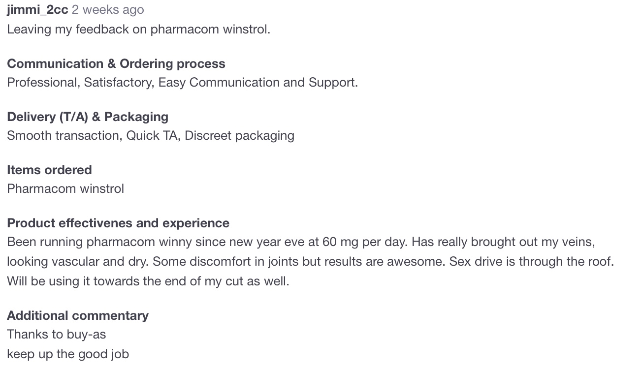Click the line "Will be using it towards the end"
Viewport: 642px width, 370px height.
[x=148, y=281]
